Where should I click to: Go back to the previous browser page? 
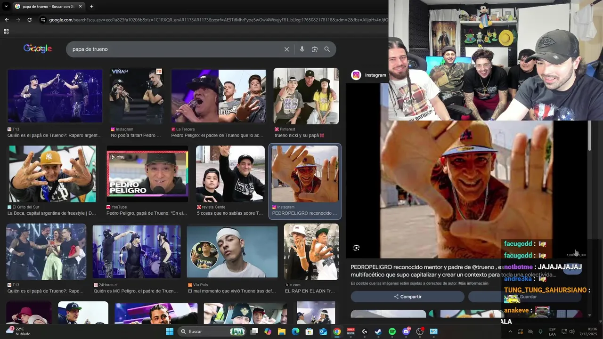pyautogui.click(x=7, y=20)
